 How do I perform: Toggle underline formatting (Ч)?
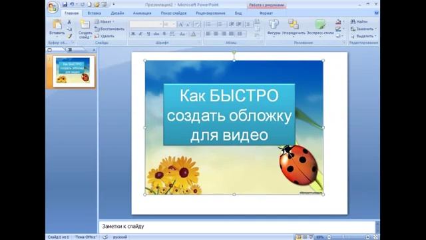[148, 34]
